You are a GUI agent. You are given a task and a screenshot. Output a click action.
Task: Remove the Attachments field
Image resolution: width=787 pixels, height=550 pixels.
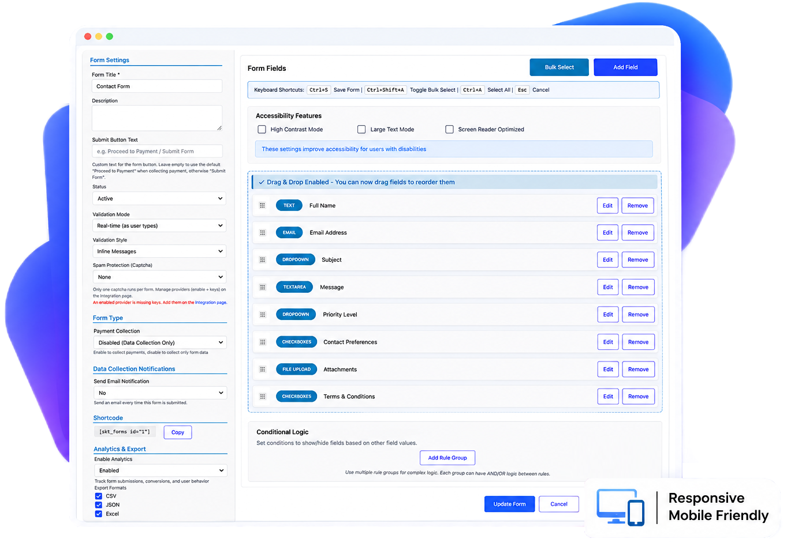[x=639, y=370]
